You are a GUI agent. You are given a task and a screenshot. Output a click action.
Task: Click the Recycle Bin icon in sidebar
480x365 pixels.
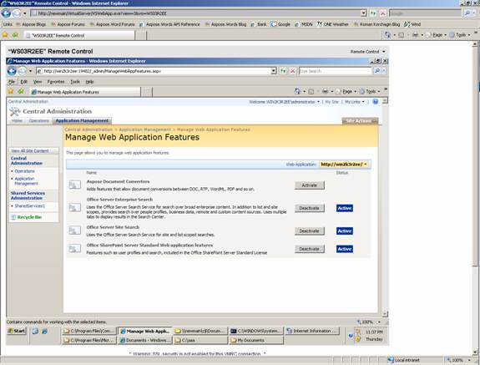click(x=13, y=217)
